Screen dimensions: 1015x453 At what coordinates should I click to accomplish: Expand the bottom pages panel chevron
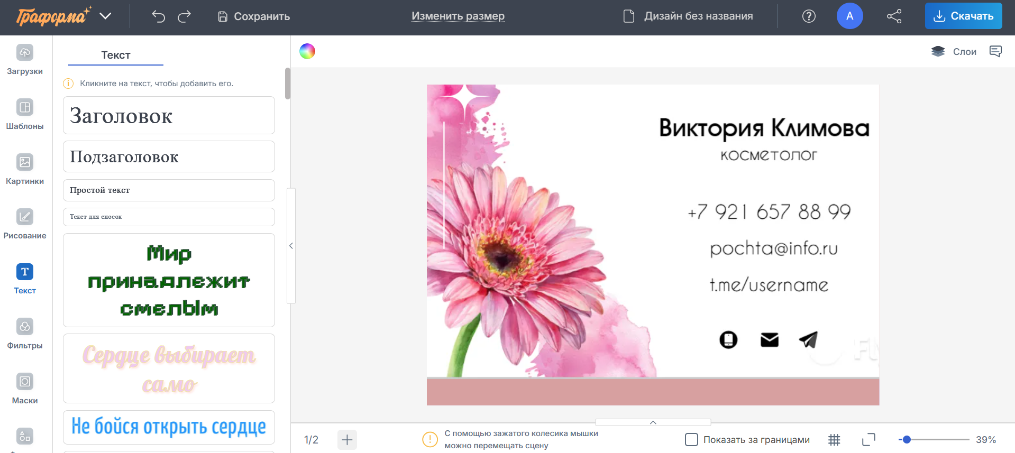click(x=653, y=422)
